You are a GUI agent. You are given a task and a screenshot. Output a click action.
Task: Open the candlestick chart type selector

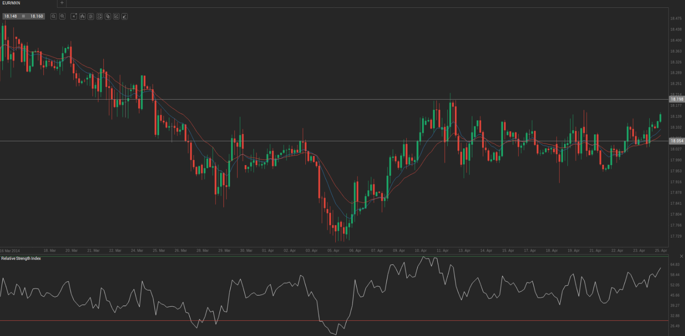tap(82, 16)
